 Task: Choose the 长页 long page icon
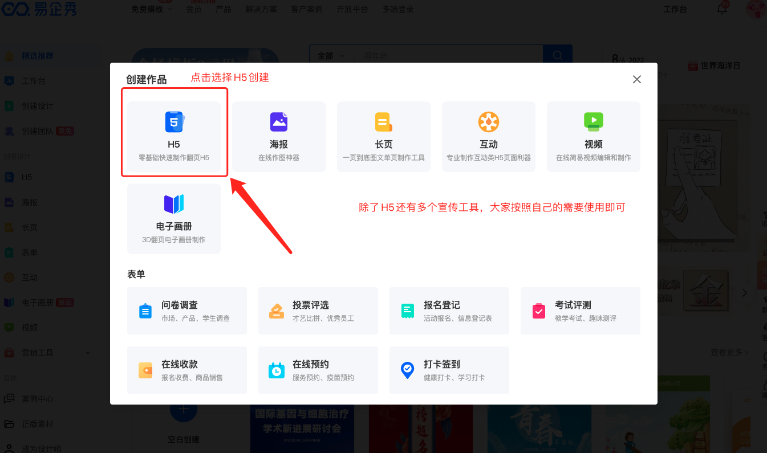383,122
